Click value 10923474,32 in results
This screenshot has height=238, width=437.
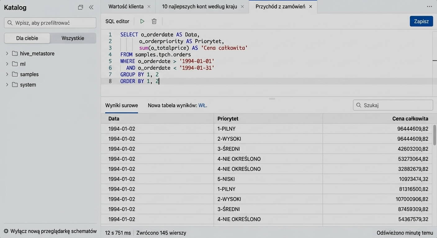pyautogui.click(x=414, y=179)
